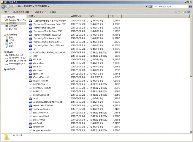Click the ZIP icon of arita_buri
The height and width of the screenshot is (142, 193).
30,60
